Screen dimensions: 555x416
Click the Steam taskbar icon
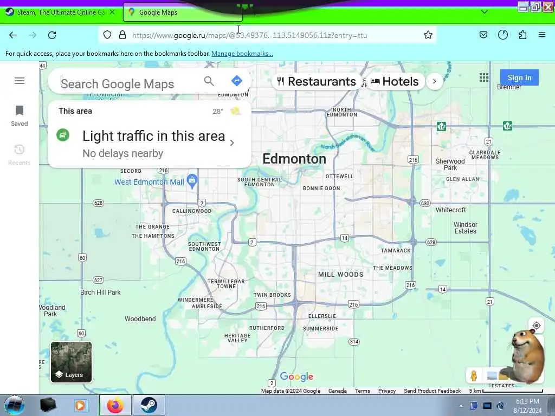pos(149,405)
